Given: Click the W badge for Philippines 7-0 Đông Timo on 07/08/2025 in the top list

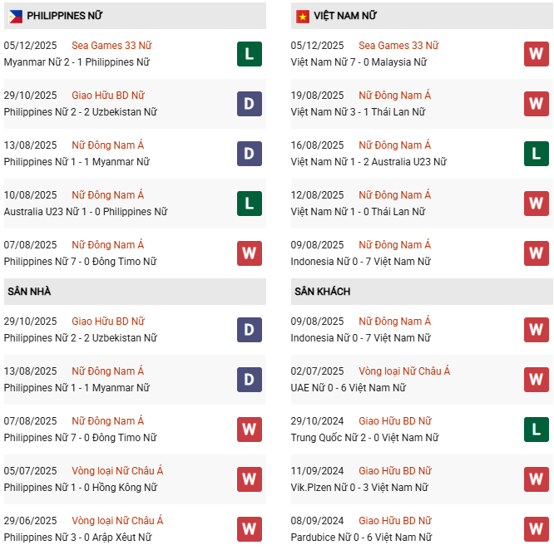Looking at the screenshot, I should 250,253.
